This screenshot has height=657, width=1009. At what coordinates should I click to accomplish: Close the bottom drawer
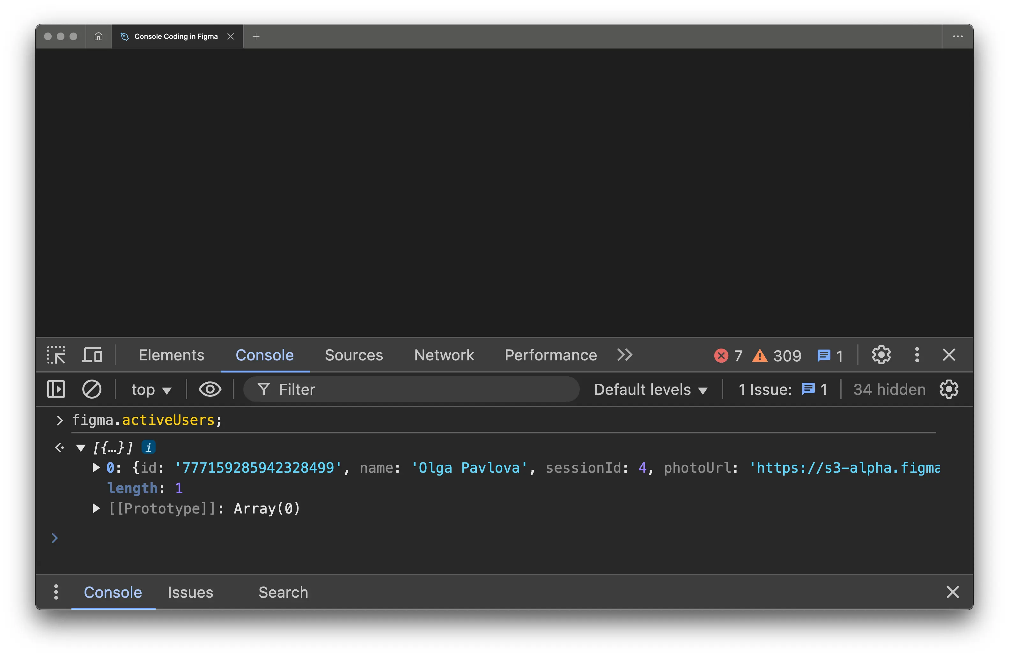pos(953,592)
